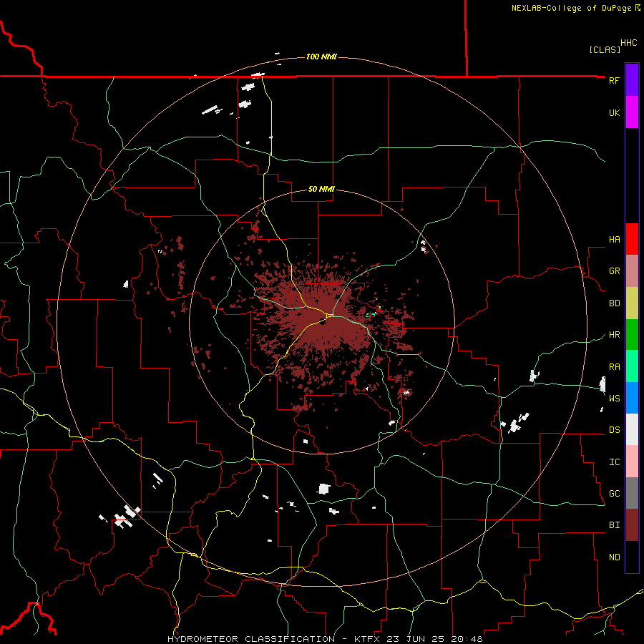
Task: Click the HHC product label
Action: (x=628, y=43)
